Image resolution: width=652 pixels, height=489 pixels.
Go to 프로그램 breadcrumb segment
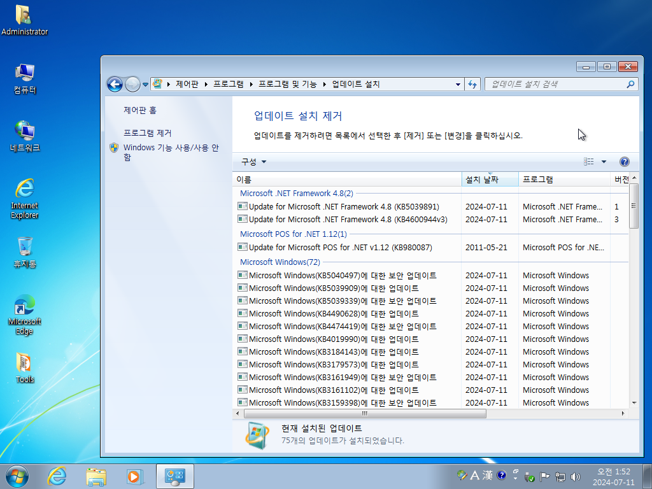229,85
